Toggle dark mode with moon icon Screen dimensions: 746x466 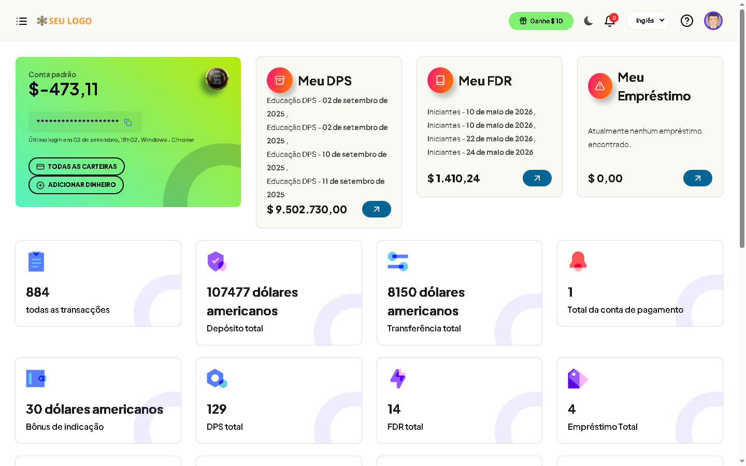[588, 21]
